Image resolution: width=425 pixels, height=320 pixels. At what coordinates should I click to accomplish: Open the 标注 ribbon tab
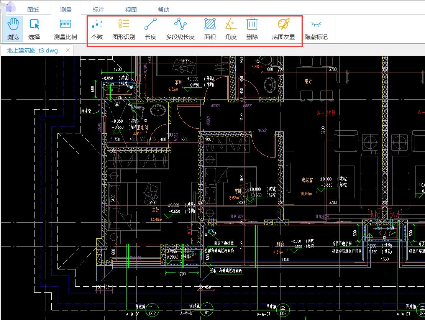(x=98, y=10)
